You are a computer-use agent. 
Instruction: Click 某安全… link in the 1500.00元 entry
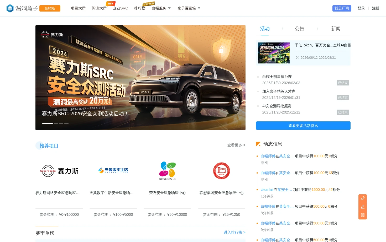285,190
